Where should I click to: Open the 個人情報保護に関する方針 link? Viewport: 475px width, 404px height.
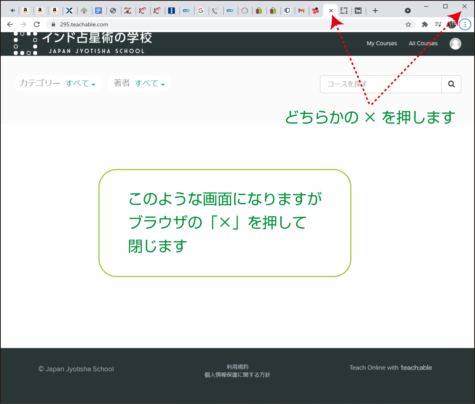point(237,375)
